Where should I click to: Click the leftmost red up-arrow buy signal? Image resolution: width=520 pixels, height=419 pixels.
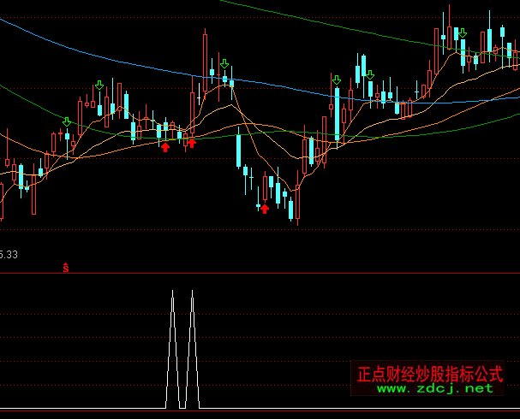pyautogui.click(x=165, y=146)
